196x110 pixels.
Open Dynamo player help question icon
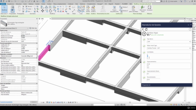coord(190,29)
